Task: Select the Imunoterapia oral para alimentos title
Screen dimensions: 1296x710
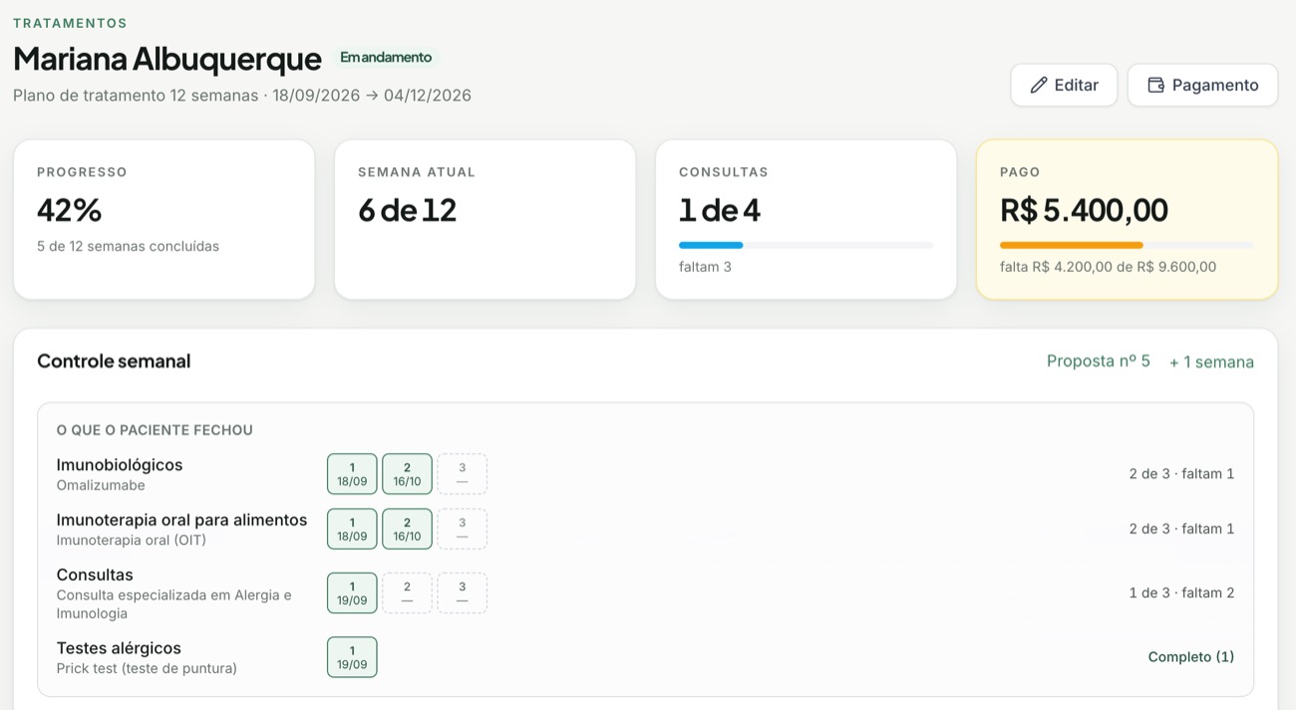Action: [x=181, y=520]
